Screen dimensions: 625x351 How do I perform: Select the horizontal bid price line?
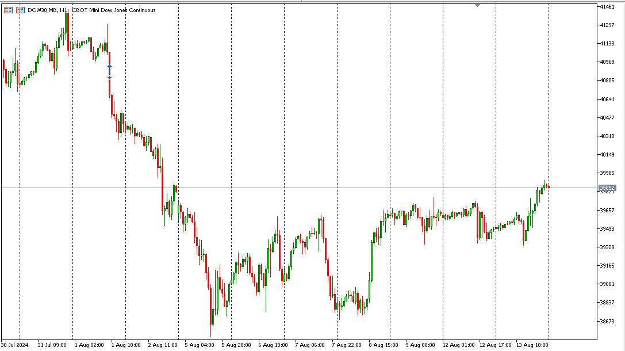299,188
